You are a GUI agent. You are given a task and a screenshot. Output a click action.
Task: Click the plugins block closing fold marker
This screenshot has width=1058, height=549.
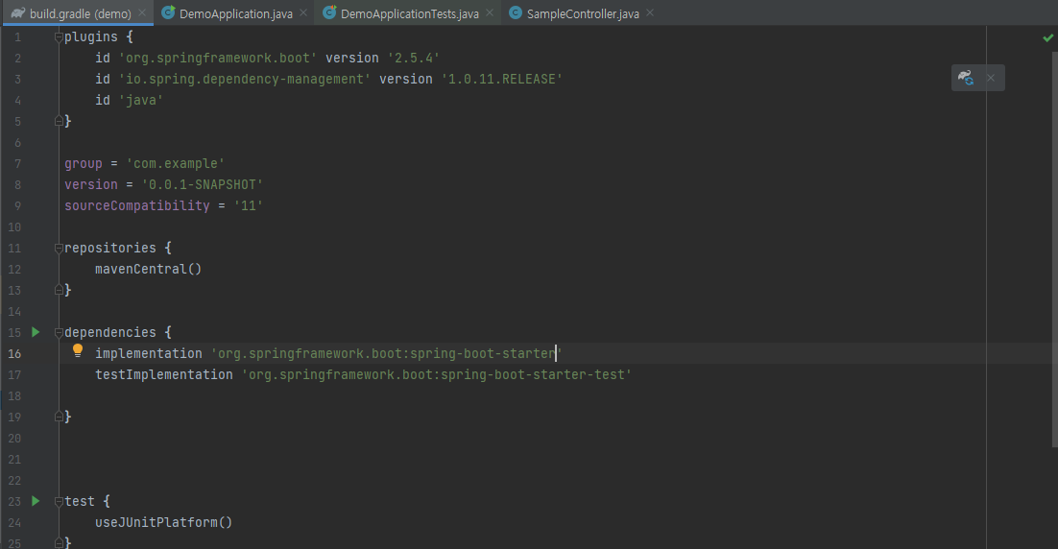pyautogui.click(x=59, y=121)
